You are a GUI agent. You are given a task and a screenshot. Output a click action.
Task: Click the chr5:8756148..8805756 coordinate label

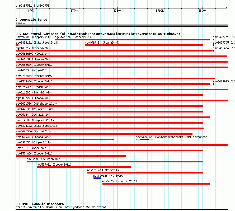click(32, 6)
